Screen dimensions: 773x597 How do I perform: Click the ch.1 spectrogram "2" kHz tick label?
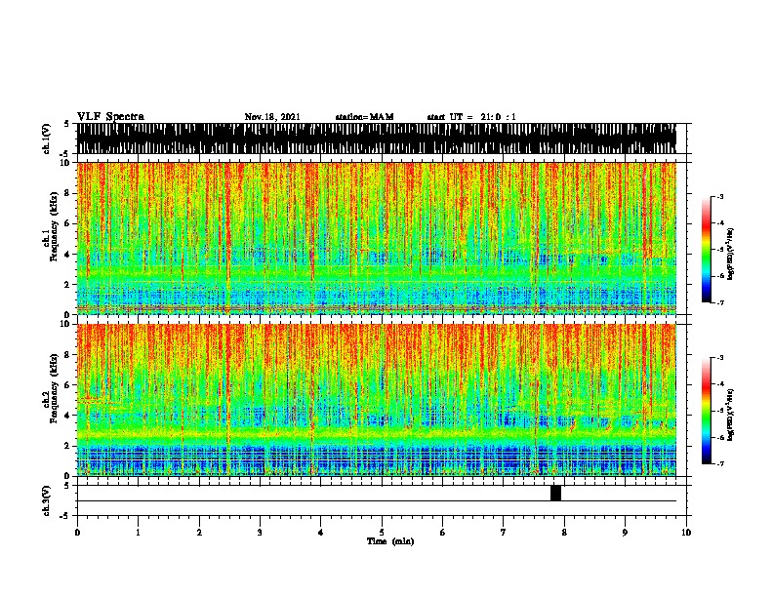click(68, 284)
